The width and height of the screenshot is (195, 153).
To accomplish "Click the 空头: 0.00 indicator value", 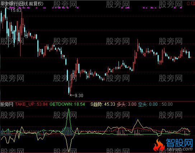I will coord(148,104).
